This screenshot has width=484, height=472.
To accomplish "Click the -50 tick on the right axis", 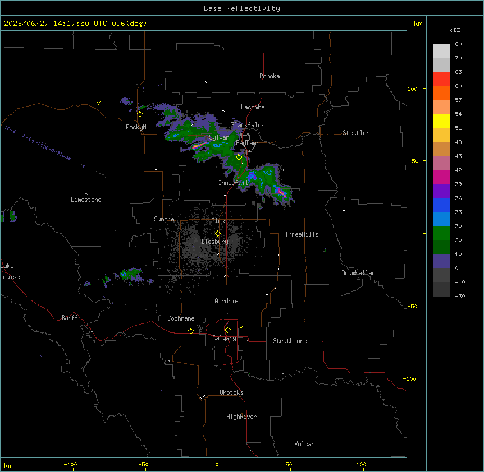I will tap(412, 306).
